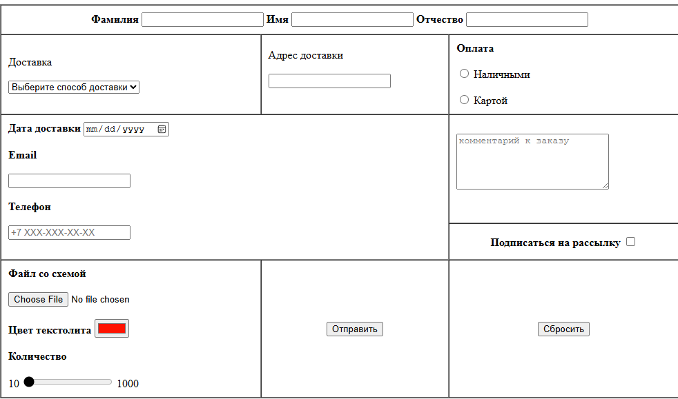Click the комментарий к заказу textarea
The image size is (678, 399).
(x=532, y=161)
